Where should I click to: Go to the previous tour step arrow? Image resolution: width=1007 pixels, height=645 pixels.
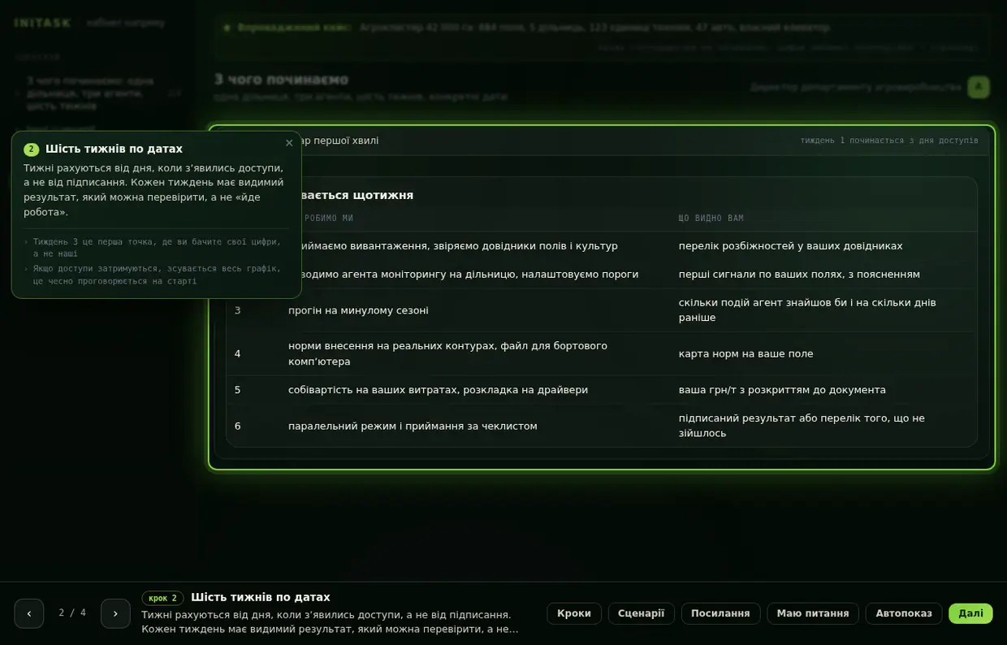29,613
